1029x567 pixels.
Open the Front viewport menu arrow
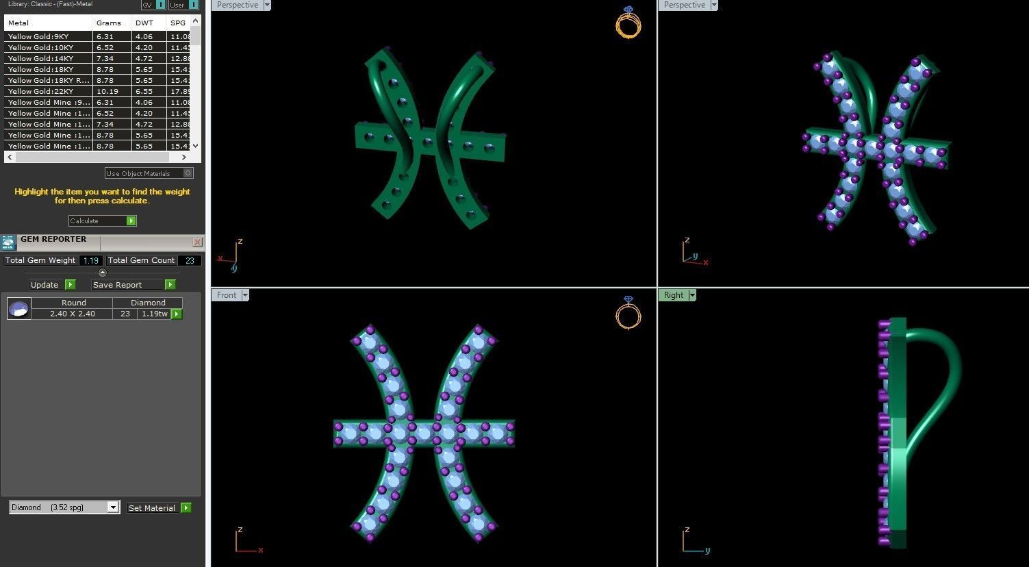click(x=245, y=295)
